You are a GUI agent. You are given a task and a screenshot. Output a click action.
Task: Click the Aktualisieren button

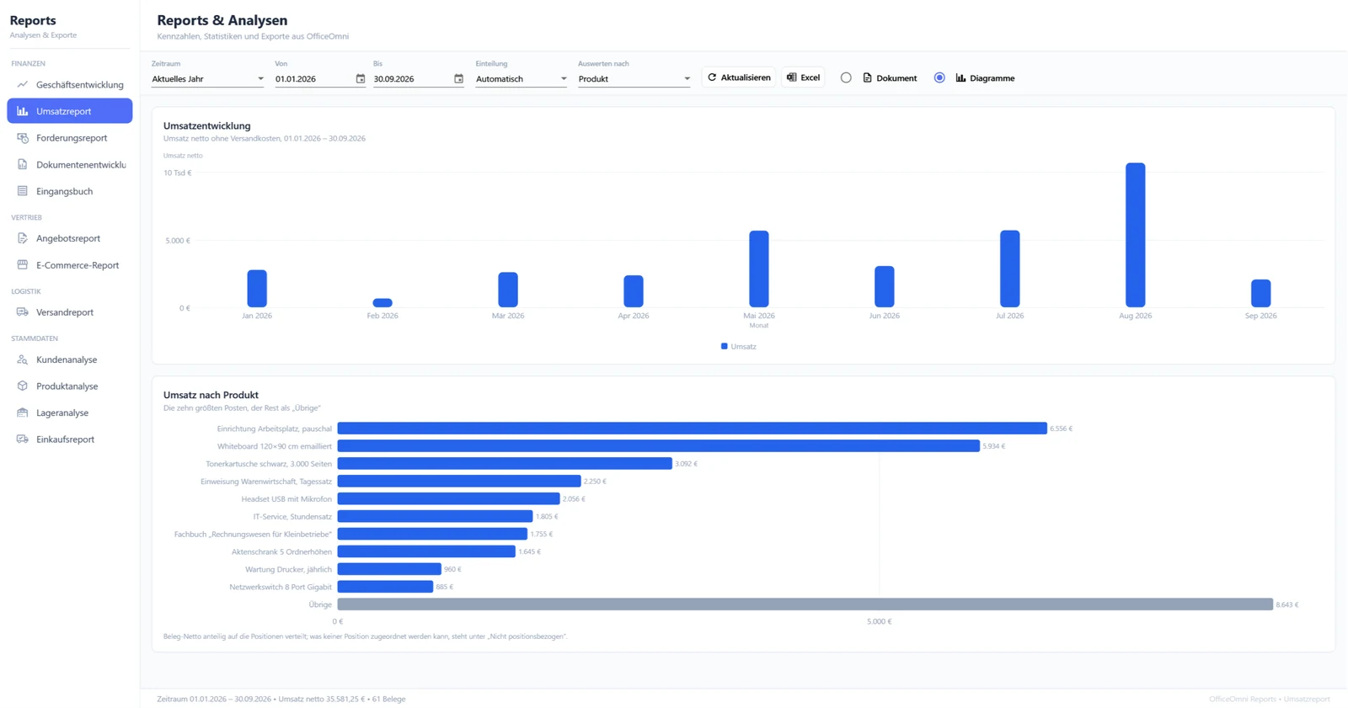739,77
